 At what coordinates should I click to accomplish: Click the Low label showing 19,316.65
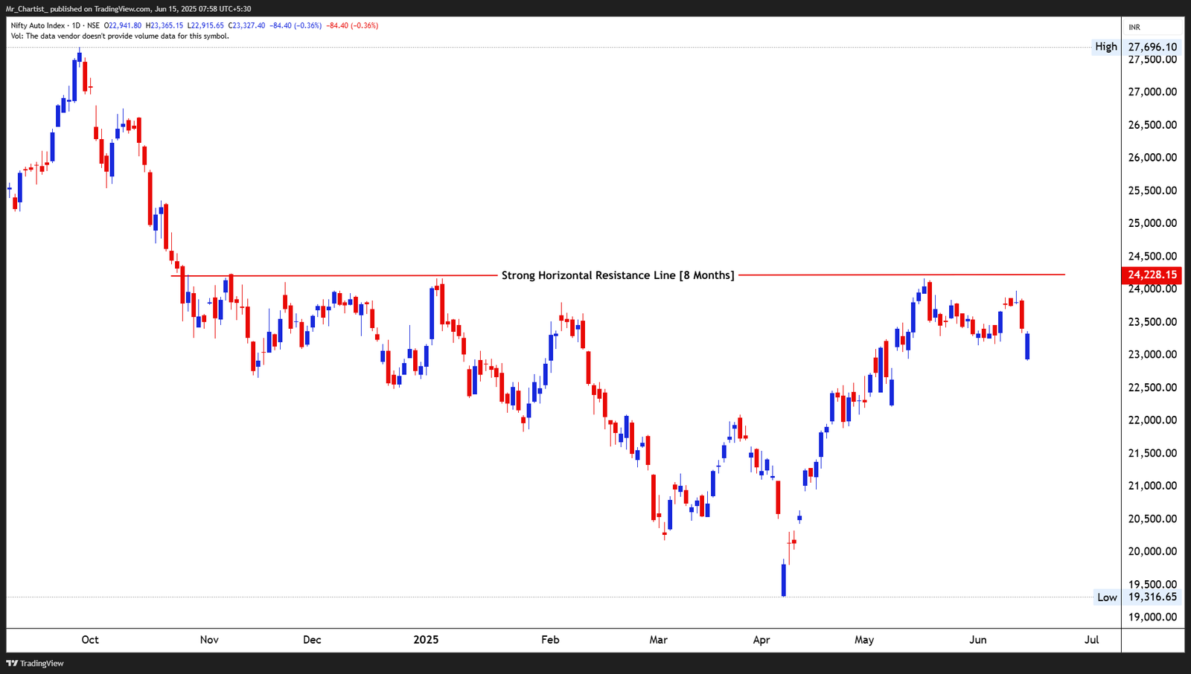point(1106,597)
